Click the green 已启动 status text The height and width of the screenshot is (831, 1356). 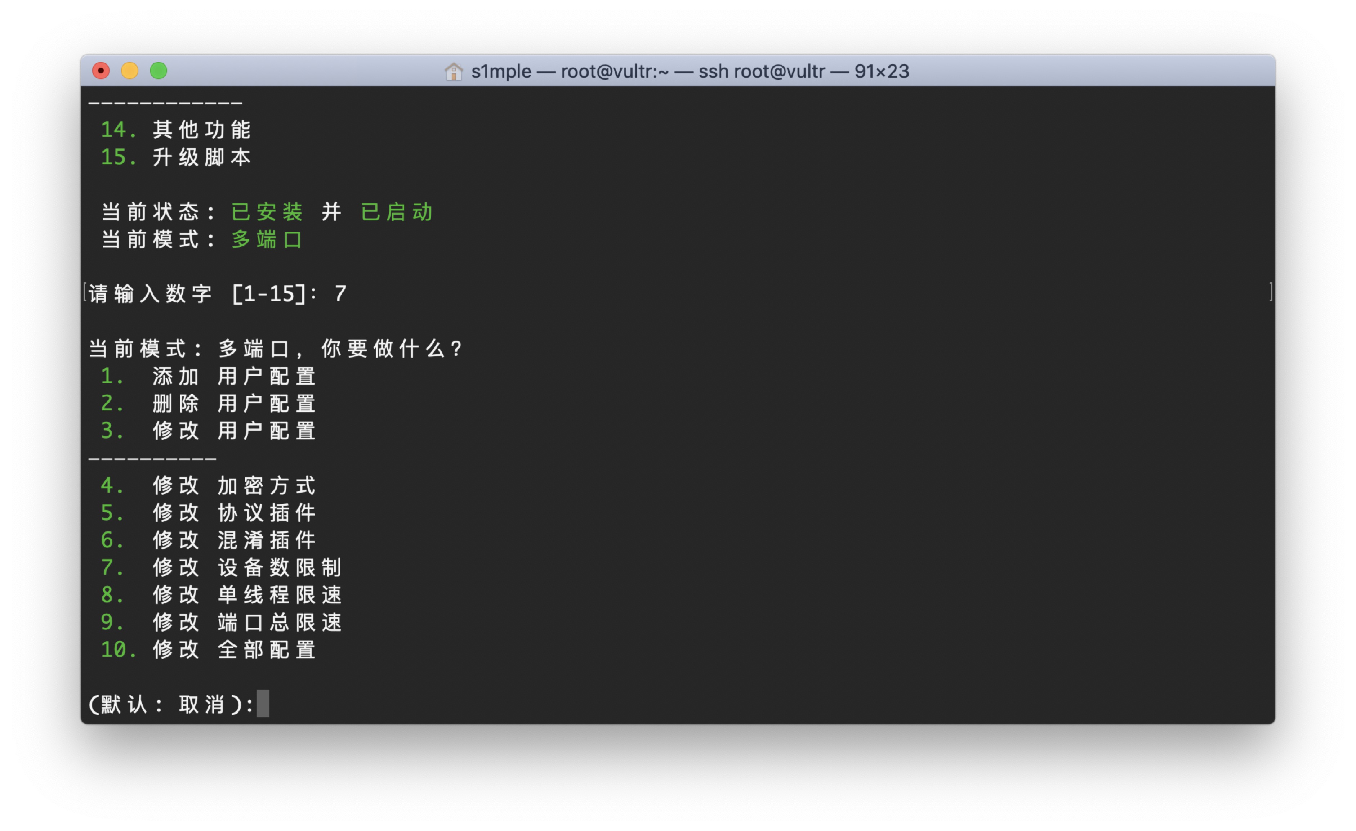[397, 212]
